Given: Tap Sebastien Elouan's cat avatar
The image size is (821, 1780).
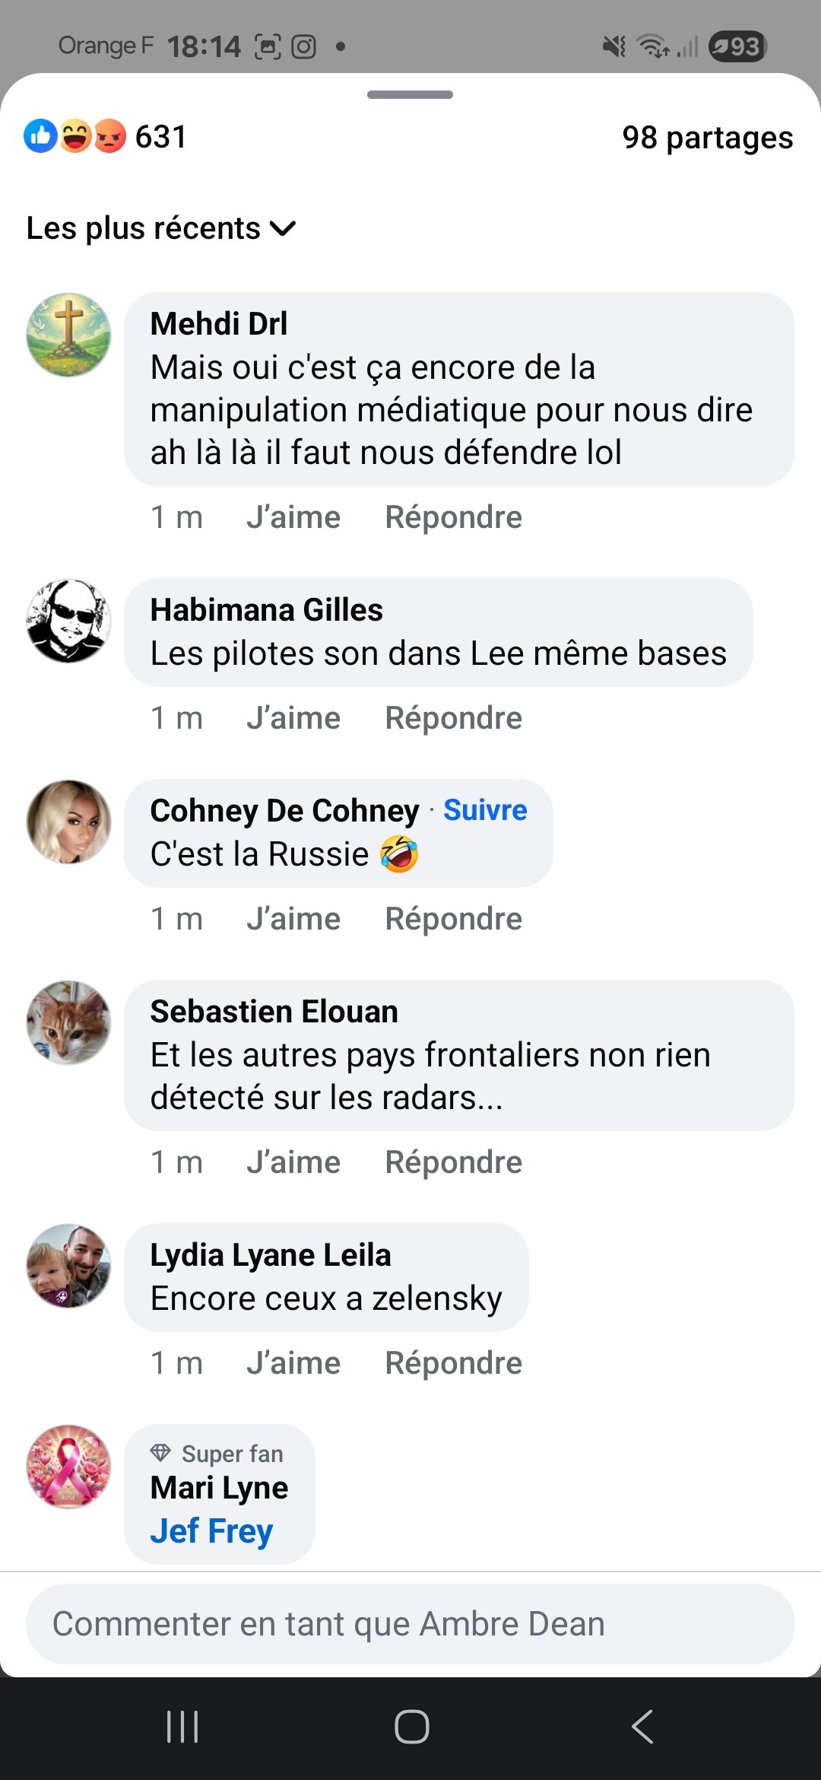Looking at the screenshot, I should (68, 1022).
